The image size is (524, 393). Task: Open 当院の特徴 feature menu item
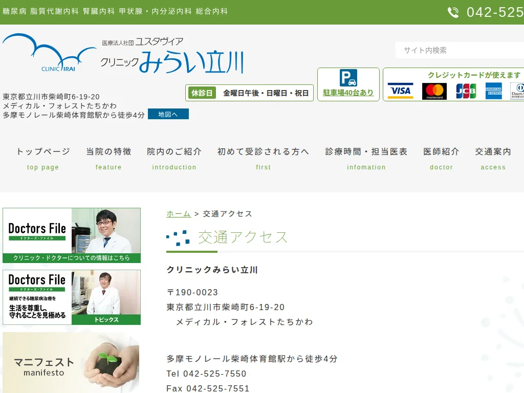tap(108, 159)
